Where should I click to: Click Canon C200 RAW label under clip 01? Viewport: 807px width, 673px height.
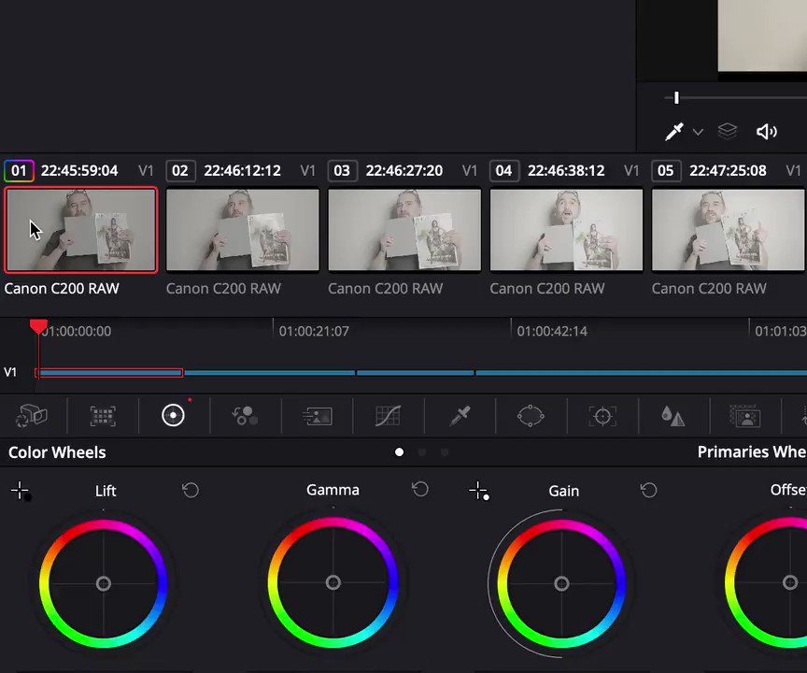click(62, 288)
